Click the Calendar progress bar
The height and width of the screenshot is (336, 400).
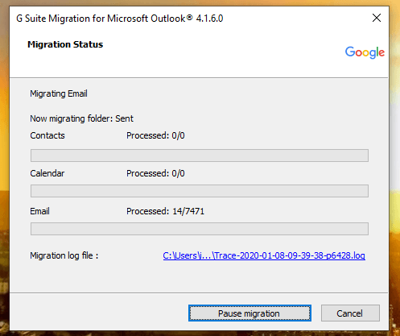point(200,191)
